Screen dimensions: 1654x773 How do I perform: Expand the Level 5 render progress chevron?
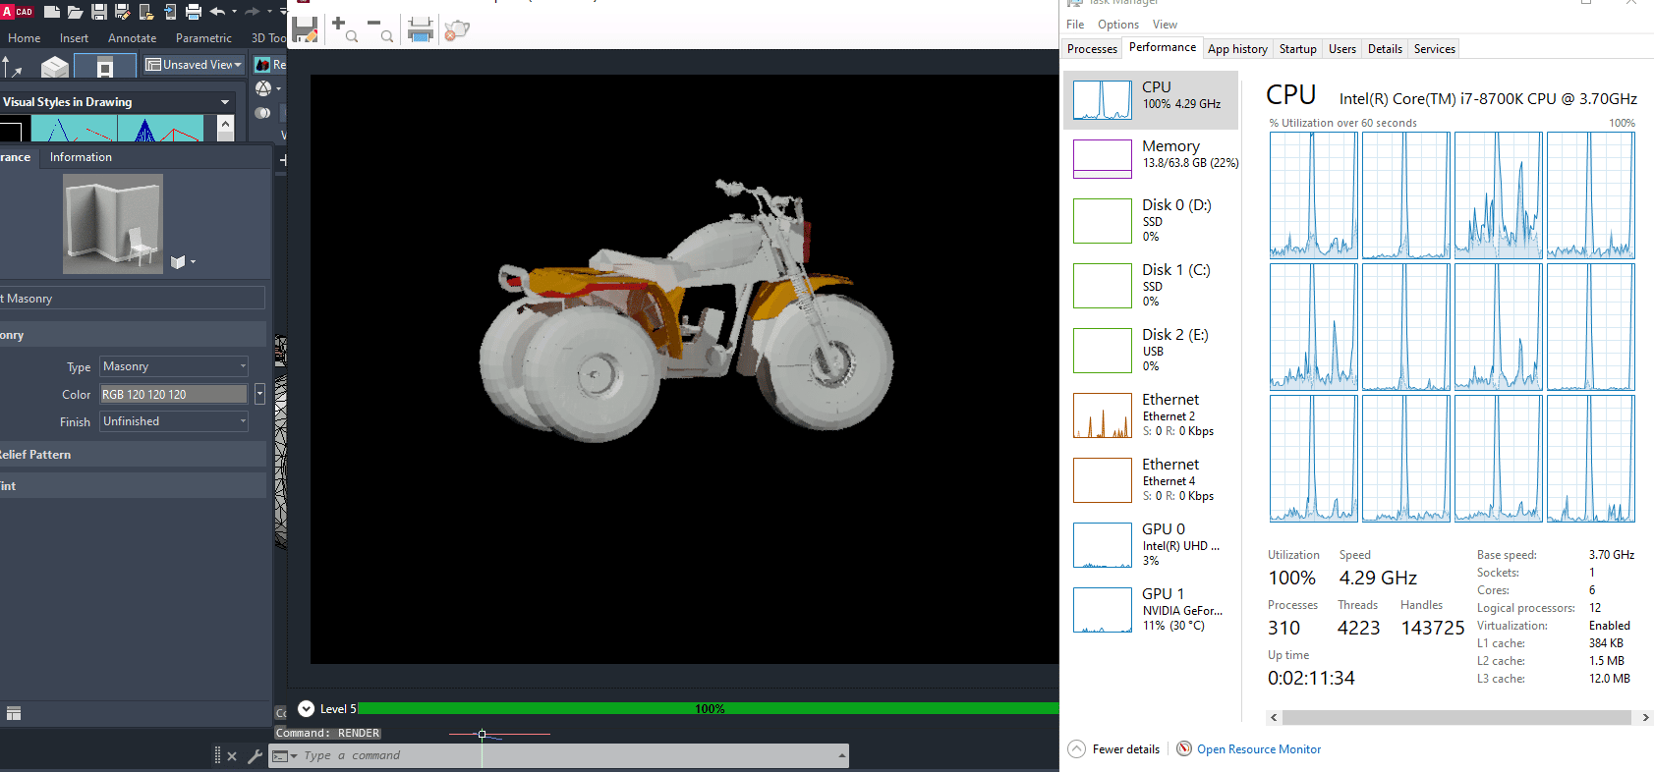pyautogui.click(x=306, y=709)
